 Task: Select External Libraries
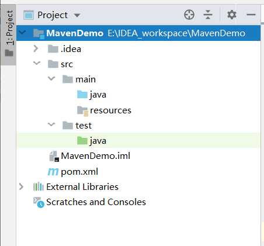[x=138, y=187]
